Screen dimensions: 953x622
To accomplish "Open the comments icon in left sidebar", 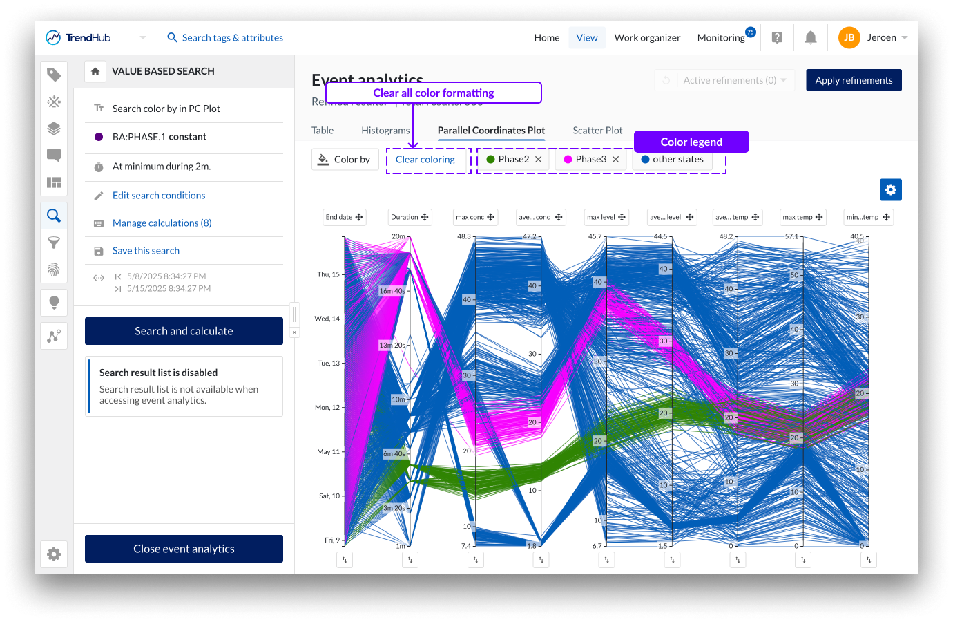I will point(54,155).
